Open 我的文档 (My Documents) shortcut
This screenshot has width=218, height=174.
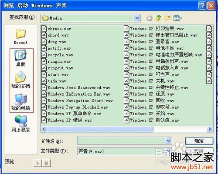coord(20,80)
